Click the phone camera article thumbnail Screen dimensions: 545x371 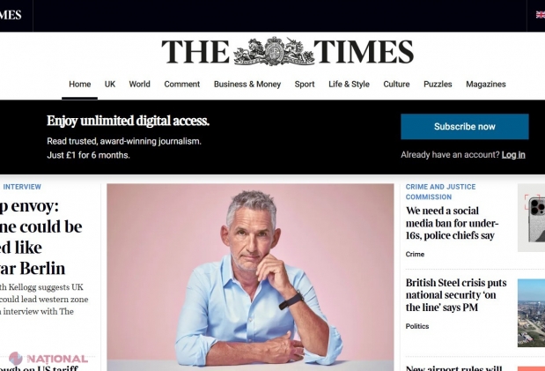coord(531,218)
